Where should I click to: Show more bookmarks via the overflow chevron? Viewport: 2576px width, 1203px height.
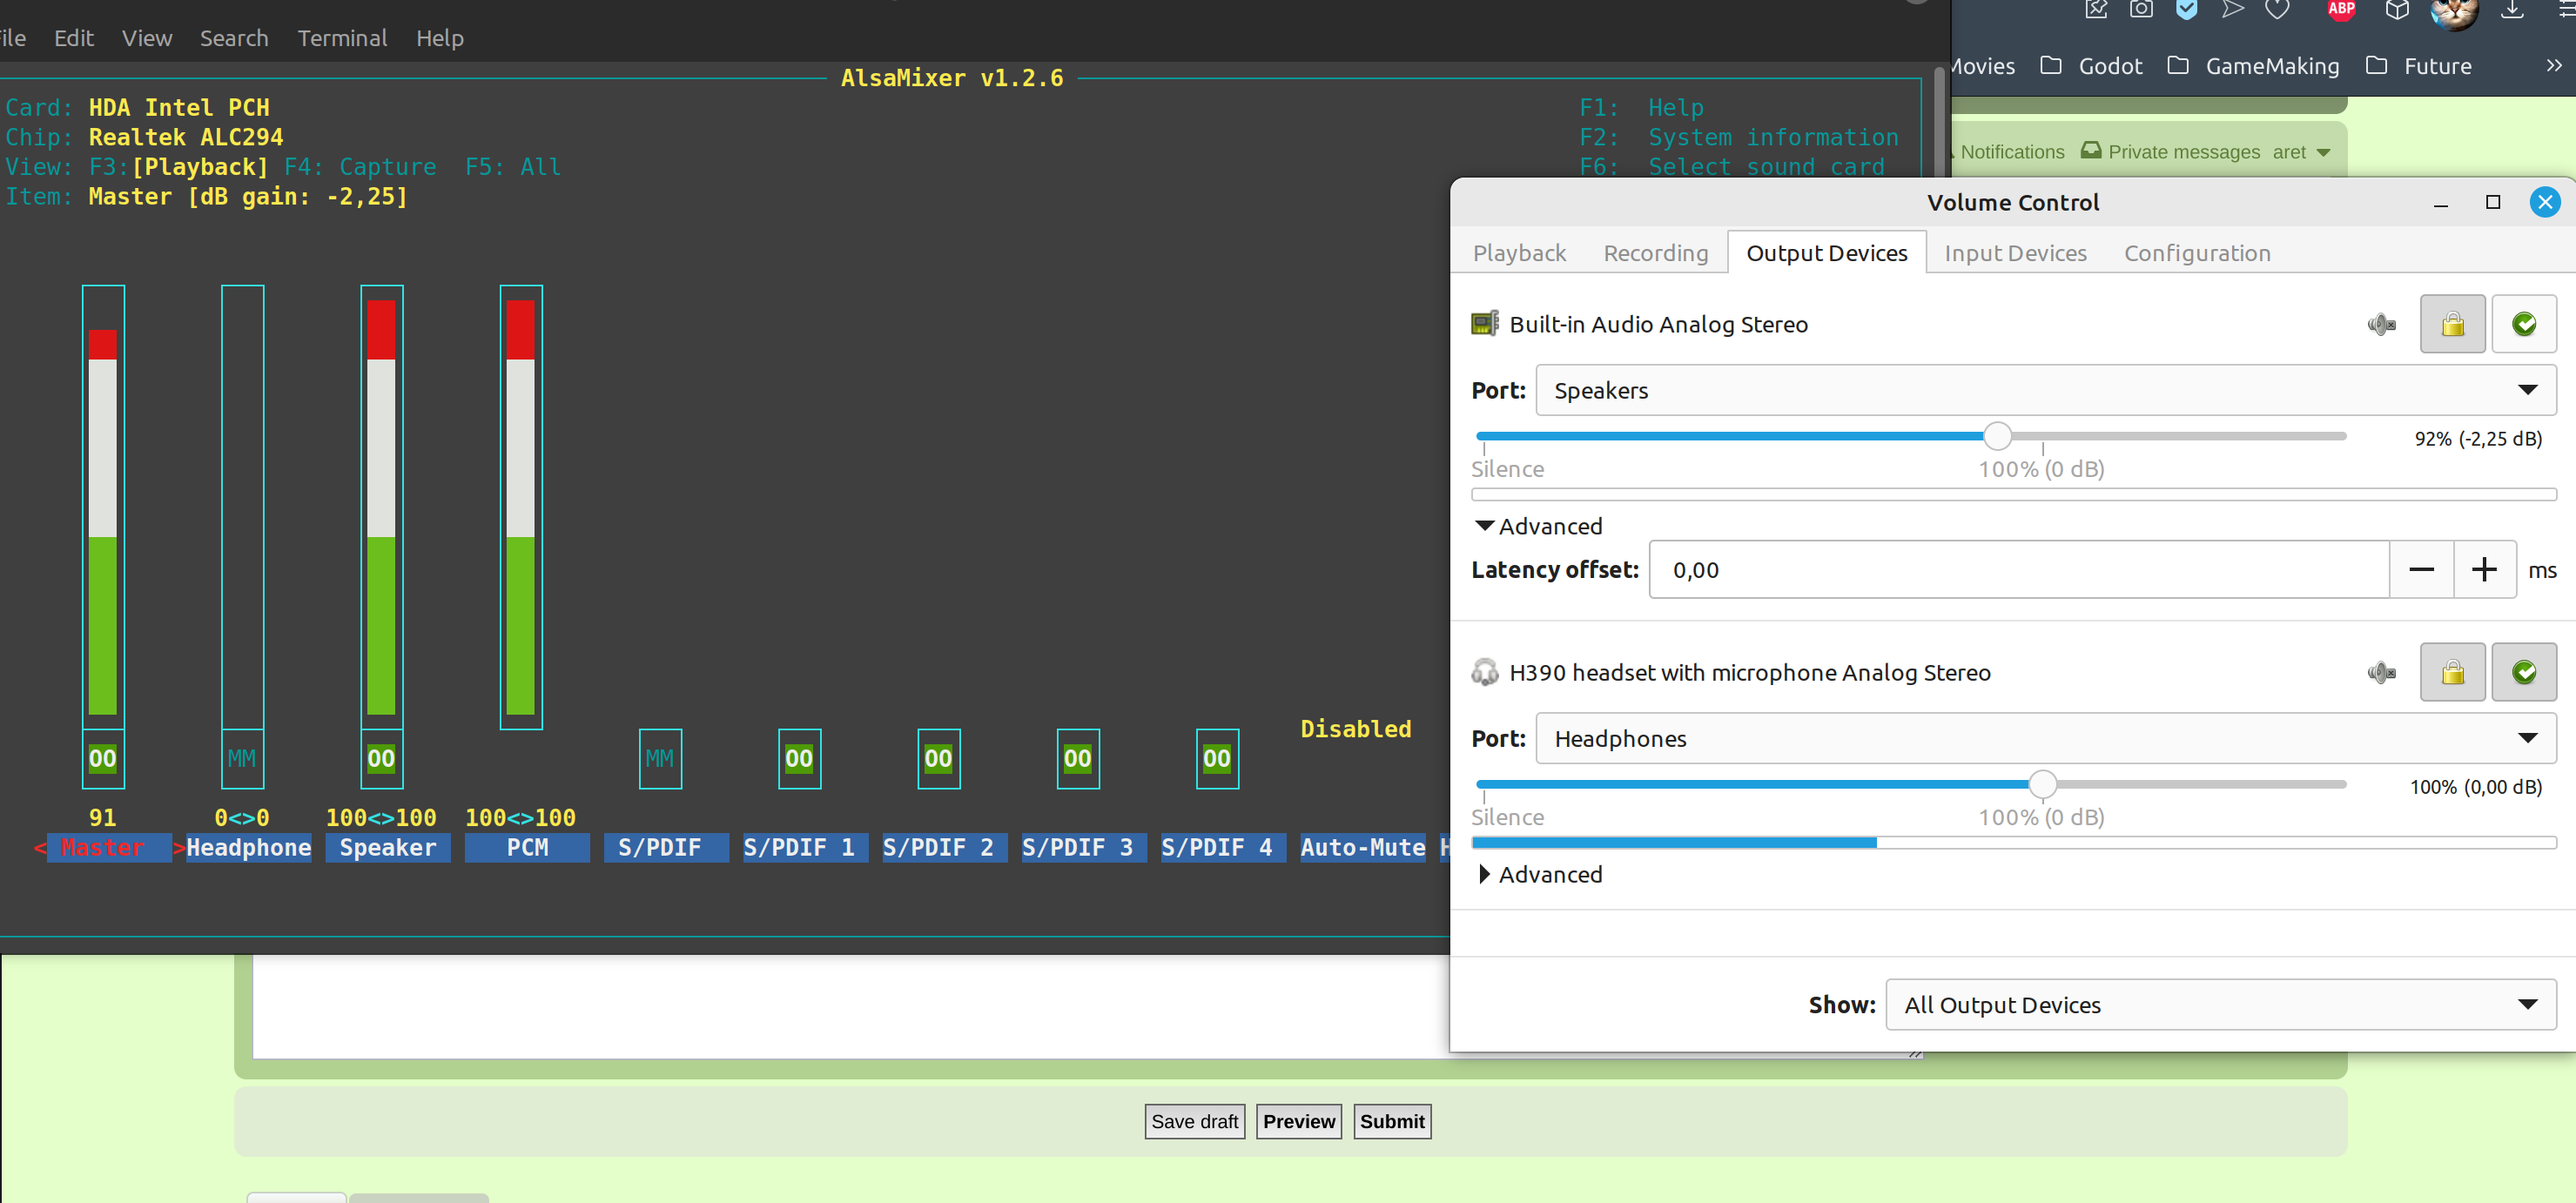pyautogui.click(x=2553, y=65)
